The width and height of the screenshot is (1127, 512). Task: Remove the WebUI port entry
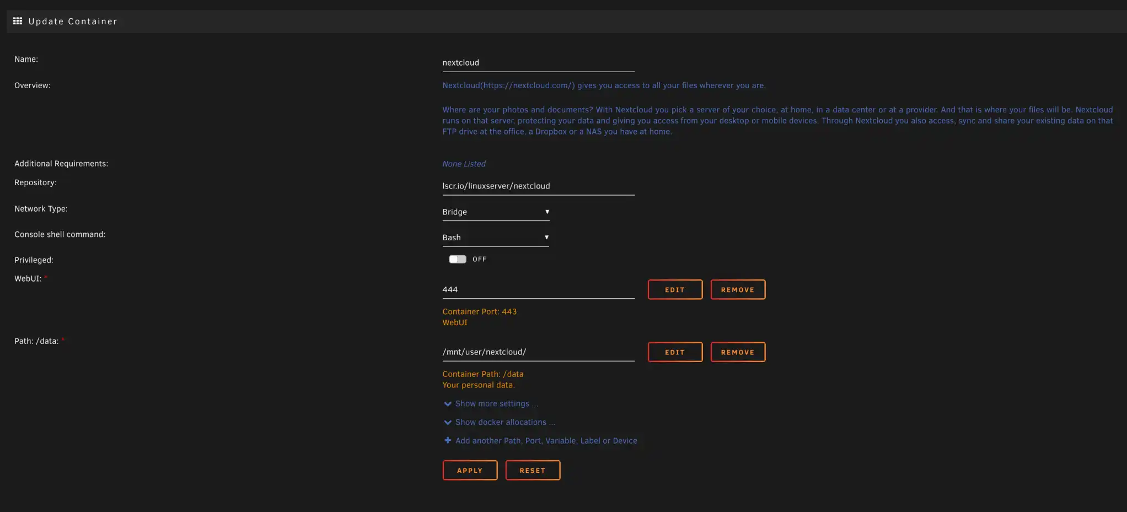[737, 290]
